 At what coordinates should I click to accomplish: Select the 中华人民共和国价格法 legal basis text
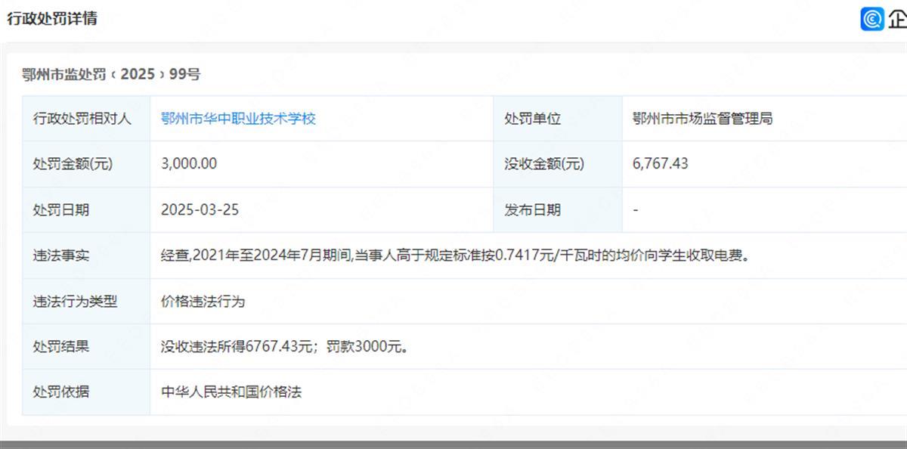[232, 392]
